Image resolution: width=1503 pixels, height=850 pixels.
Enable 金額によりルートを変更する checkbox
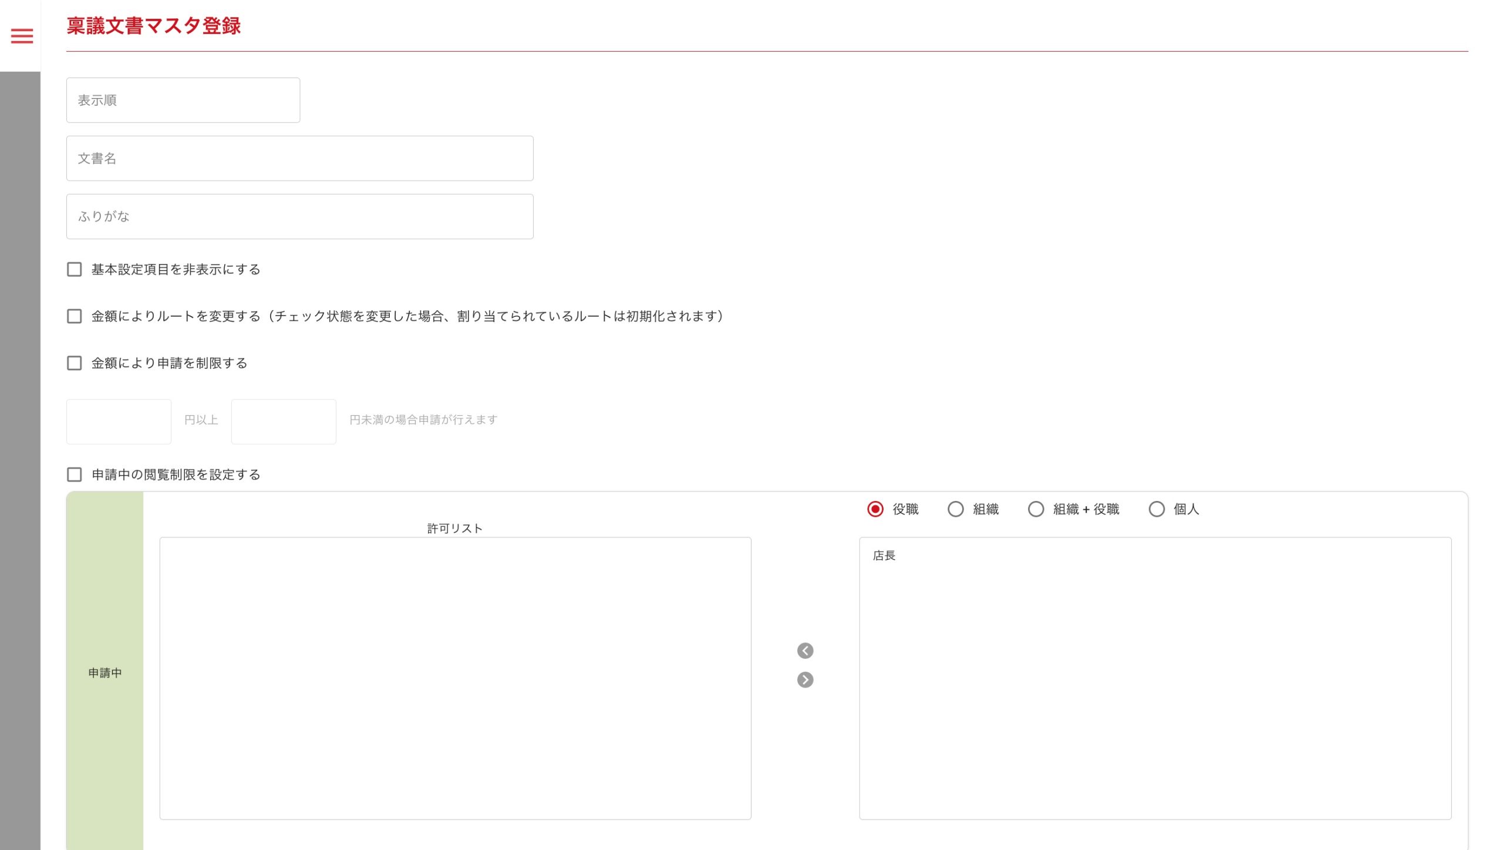tap(75, 316)
